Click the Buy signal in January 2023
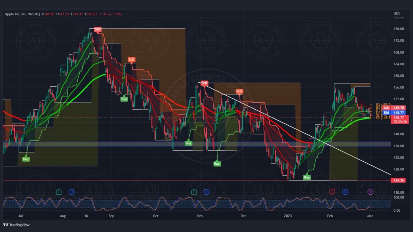 pyautogui.click(x=307, y=177)
